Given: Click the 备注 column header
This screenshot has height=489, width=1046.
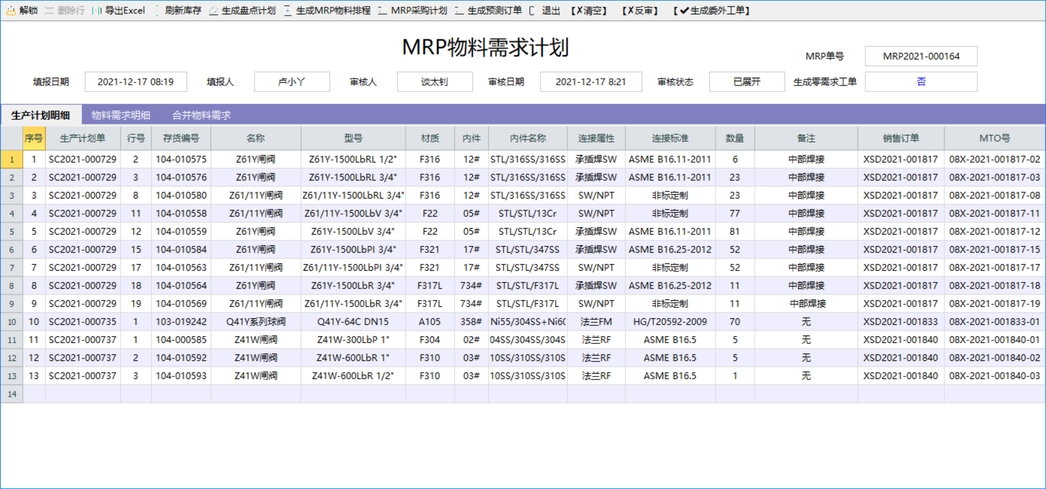Looking at the screenshot, I should pyautogui.click(x=806, y=138).
